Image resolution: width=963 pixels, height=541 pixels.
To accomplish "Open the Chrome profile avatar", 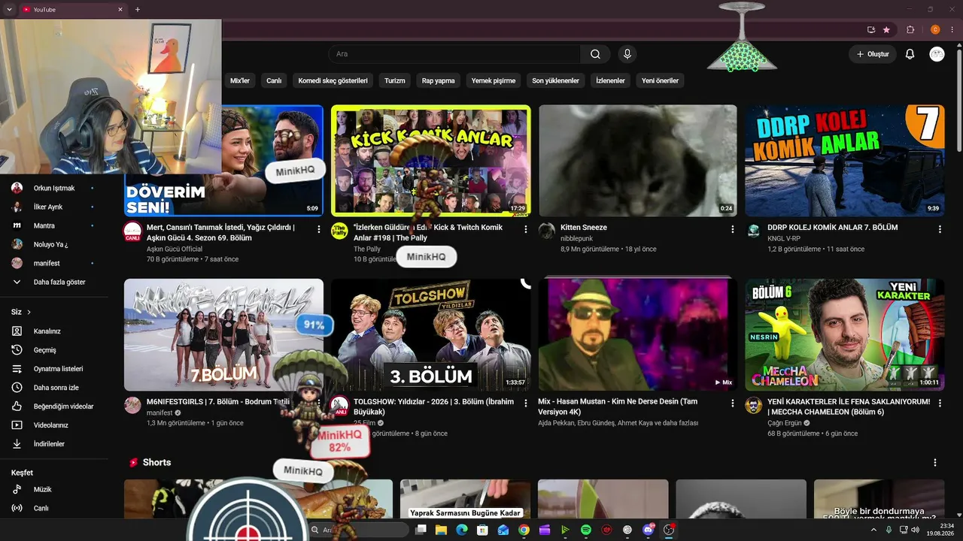I will point(936,30).
